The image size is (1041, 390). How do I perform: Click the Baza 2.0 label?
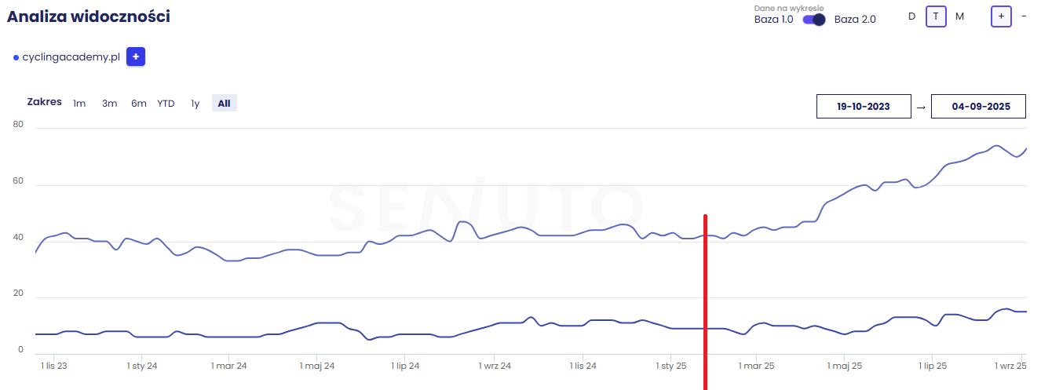855,20
